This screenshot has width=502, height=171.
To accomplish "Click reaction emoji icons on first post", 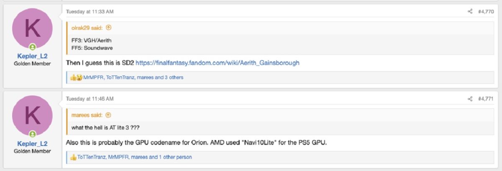I will click(76, 77).
